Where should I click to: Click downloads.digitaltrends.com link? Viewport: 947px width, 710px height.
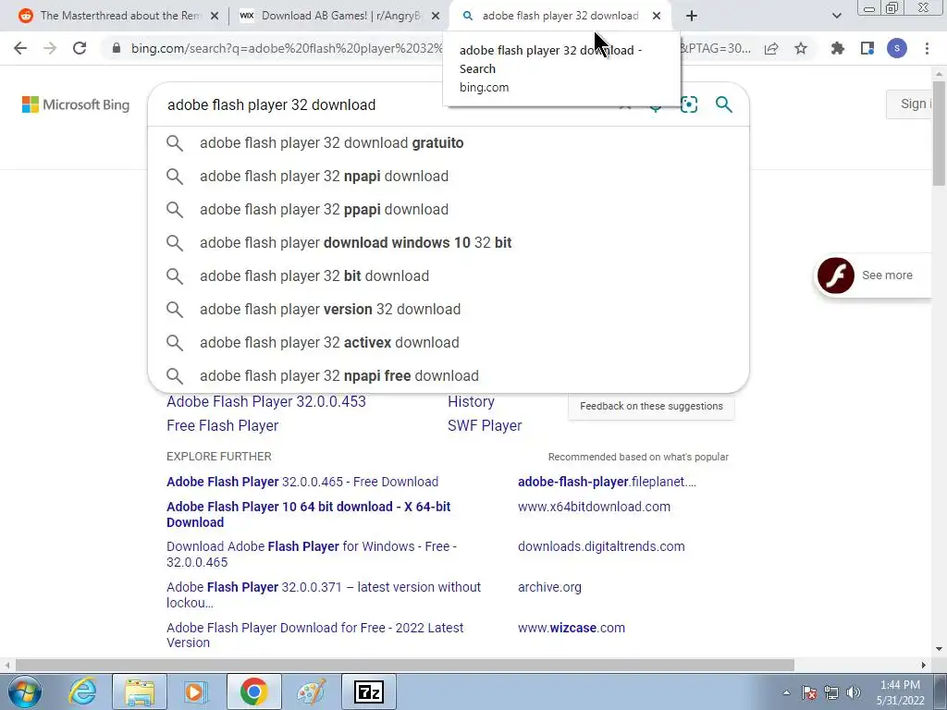(x=601, y=546)
